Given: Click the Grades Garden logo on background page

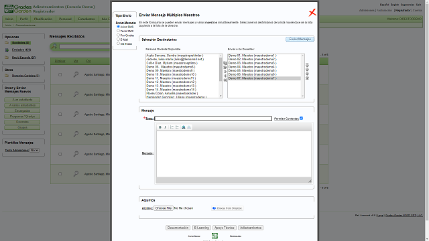Looking at the screenshot, I should coord(18,9).
